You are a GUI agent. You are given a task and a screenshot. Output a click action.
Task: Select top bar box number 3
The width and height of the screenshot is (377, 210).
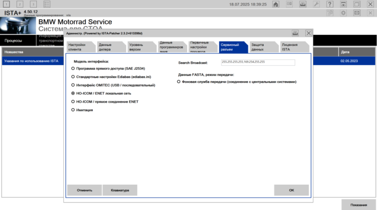pos(33,4)
